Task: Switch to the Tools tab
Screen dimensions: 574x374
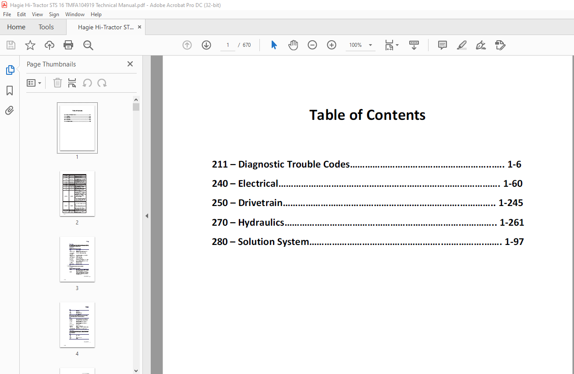Action: [46, 27]
